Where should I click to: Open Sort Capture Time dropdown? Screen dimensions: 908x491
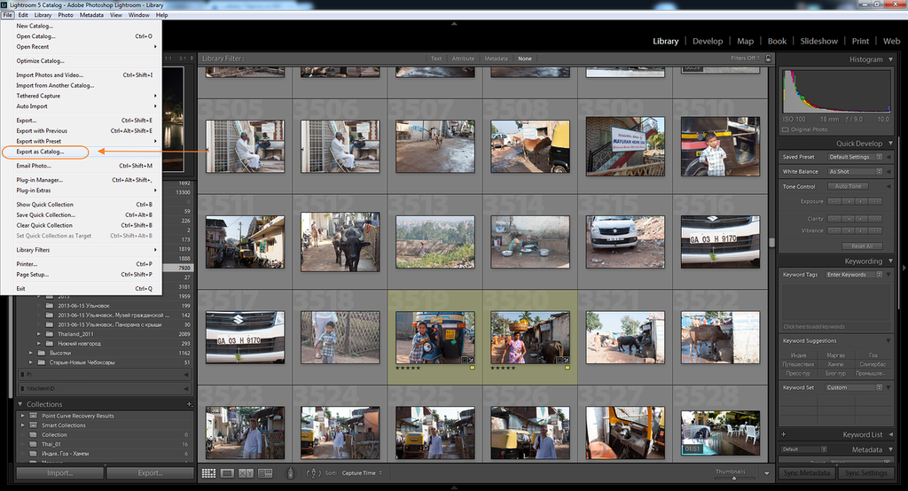coord(362,473)
